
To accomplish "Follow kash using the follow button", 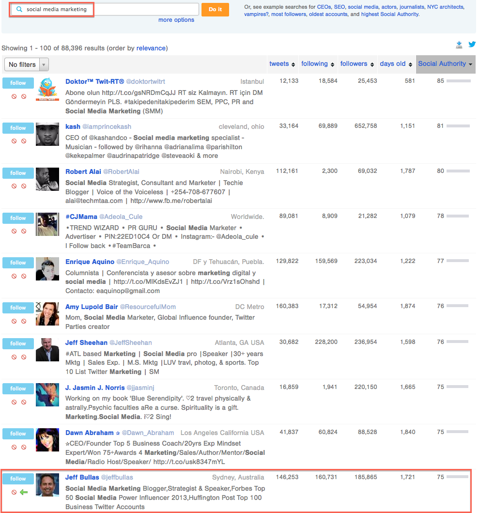I will tap(18, 128).
